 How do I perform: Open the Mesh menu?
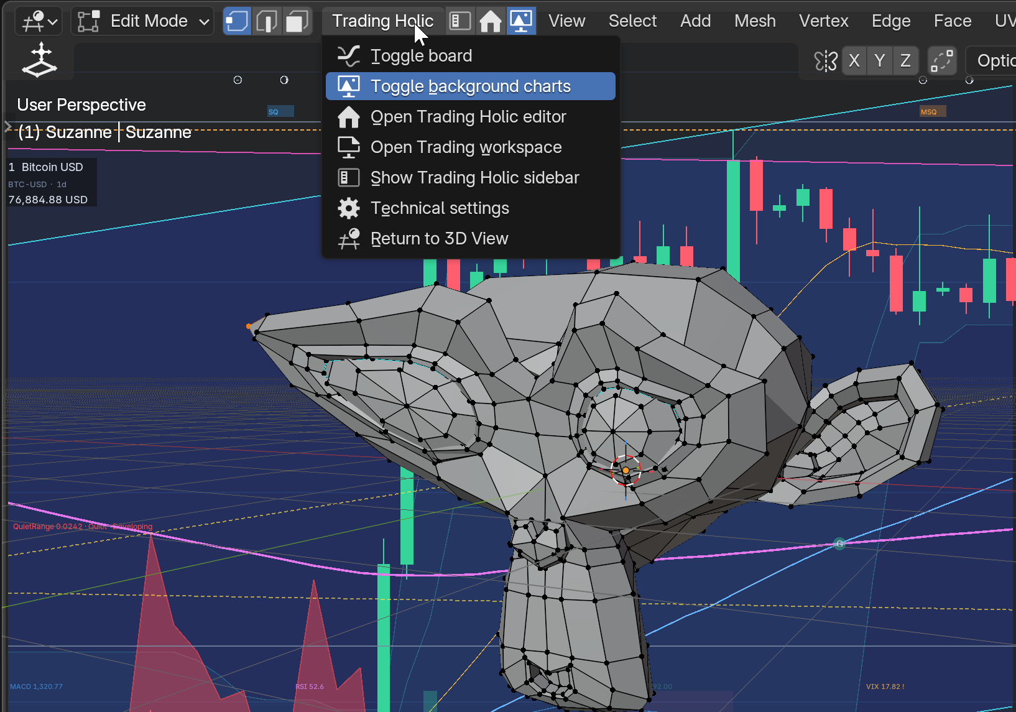pyautogui.click(x=755, y=21)
